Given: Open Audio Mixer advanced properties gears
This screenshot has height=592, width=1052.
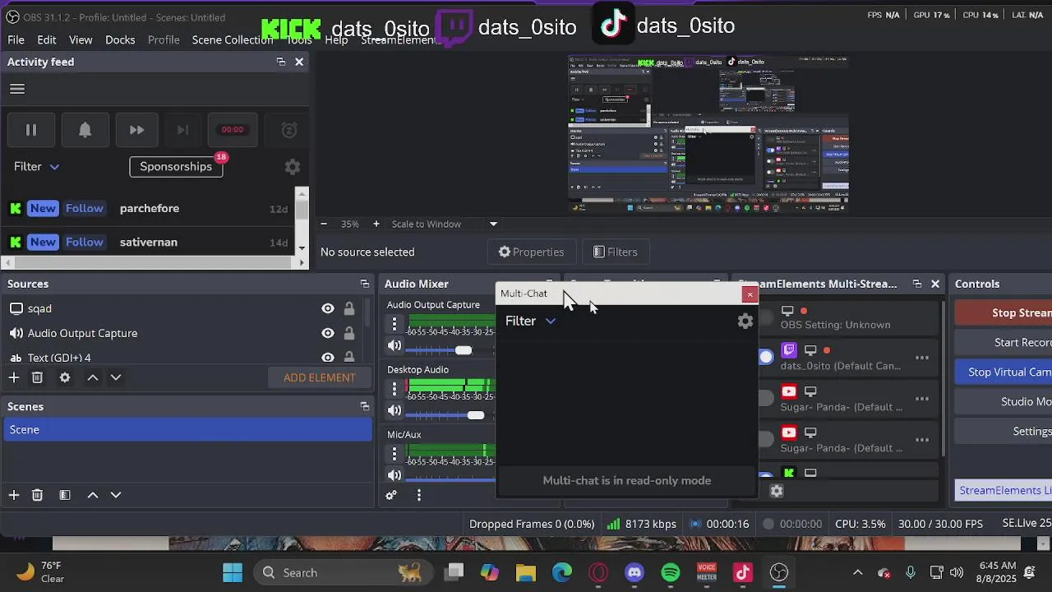Looking at the screenshot, I should tap(391, 495).
